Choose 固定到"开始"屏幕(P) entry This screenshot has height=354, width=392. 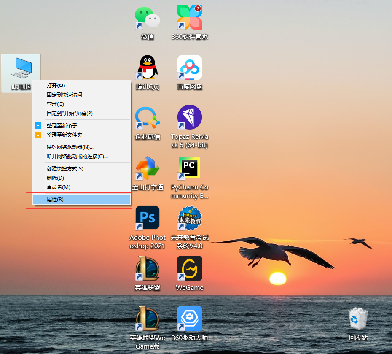tap(81, 113)
